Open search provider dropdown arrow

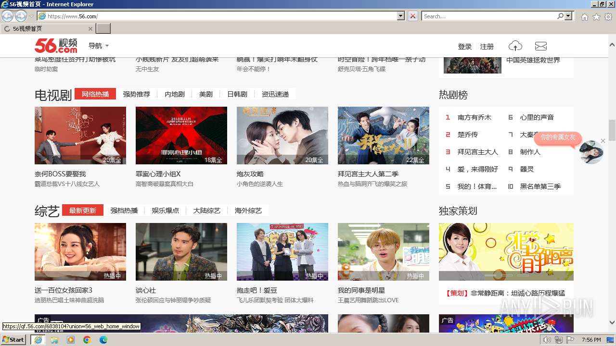click(569, 16)
